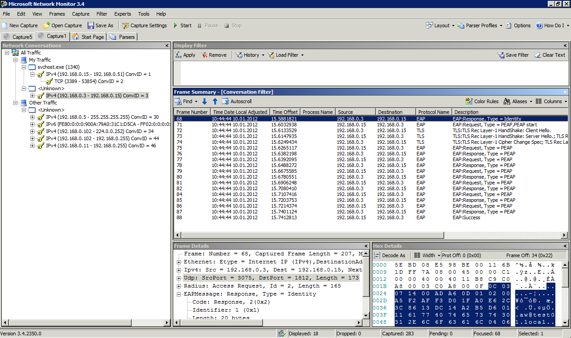This screenshot has height=338, width=571.
Task: Switch to the Start Page tab
Action: [88, 37]
